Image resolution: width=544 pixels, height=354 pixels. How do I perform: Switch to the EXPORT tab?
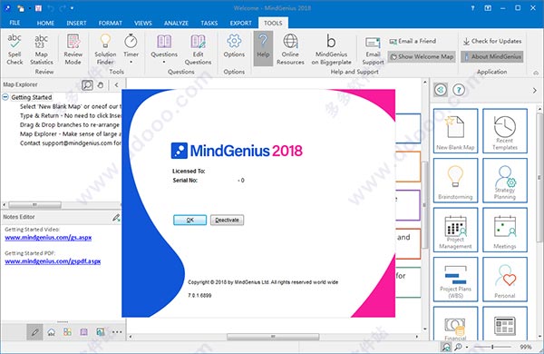pos(241,23)
